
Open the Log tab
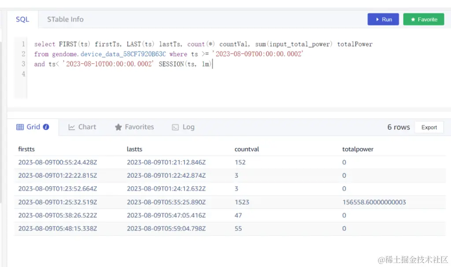[183, 127]
